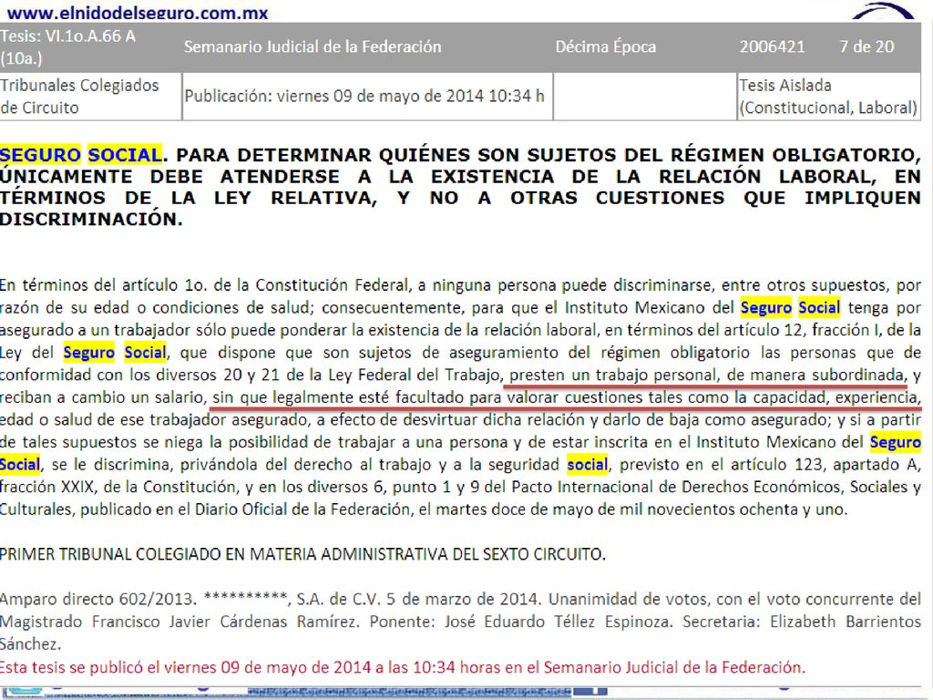Image resolution: width=933 pixels, height=700 pixels.
Task: Click the bold thesis title starting 'SEGURO SOCIAL. PARA DETERMINAR'
Action: [460, 187]
